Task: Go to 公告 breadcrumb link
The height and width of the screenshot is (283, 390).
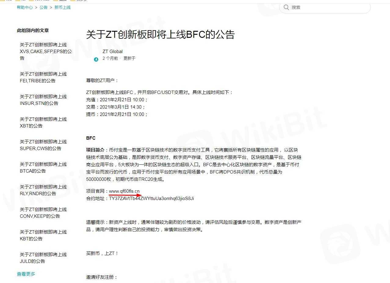Action: click(43, 7)
